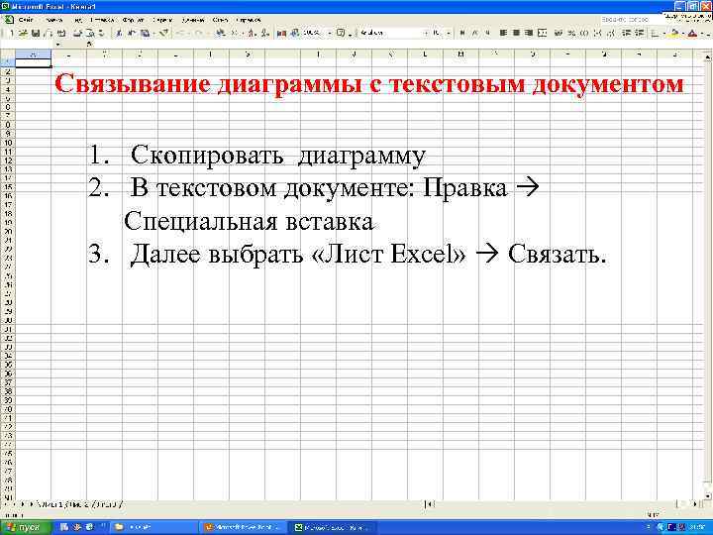Click Decrease Decimal icon
This screenshot has height=535, width=713.
pyautogui.click(x=611, y=33)
